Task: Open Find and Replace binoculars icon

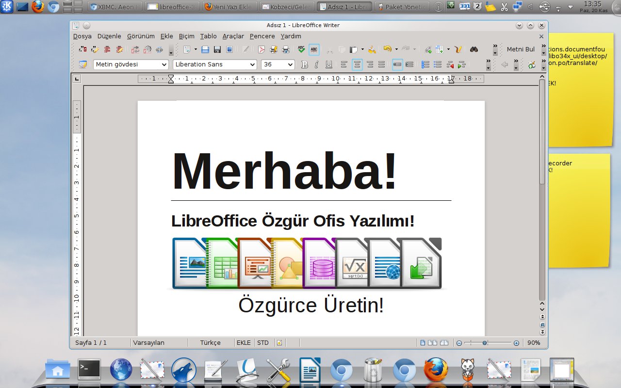Action: point(474,49)
